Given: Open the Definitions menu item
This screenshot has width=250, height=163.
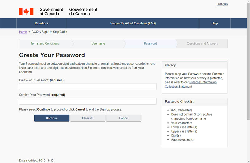Looking at the screenshot, I should click(x=42, y=23).
